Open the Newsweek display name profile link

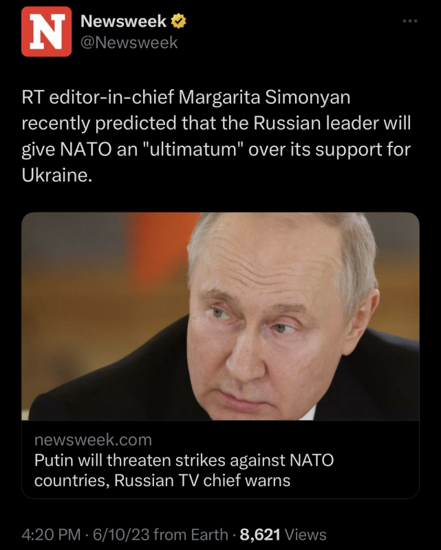[x=124, y=21]
